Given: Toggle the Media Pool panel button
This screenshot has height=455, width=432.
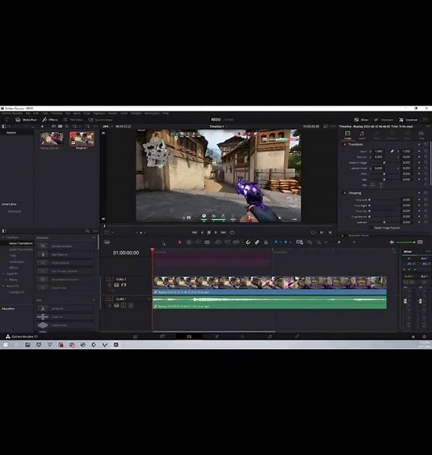Looking at the screenshot, I should (x=27, y=120).
